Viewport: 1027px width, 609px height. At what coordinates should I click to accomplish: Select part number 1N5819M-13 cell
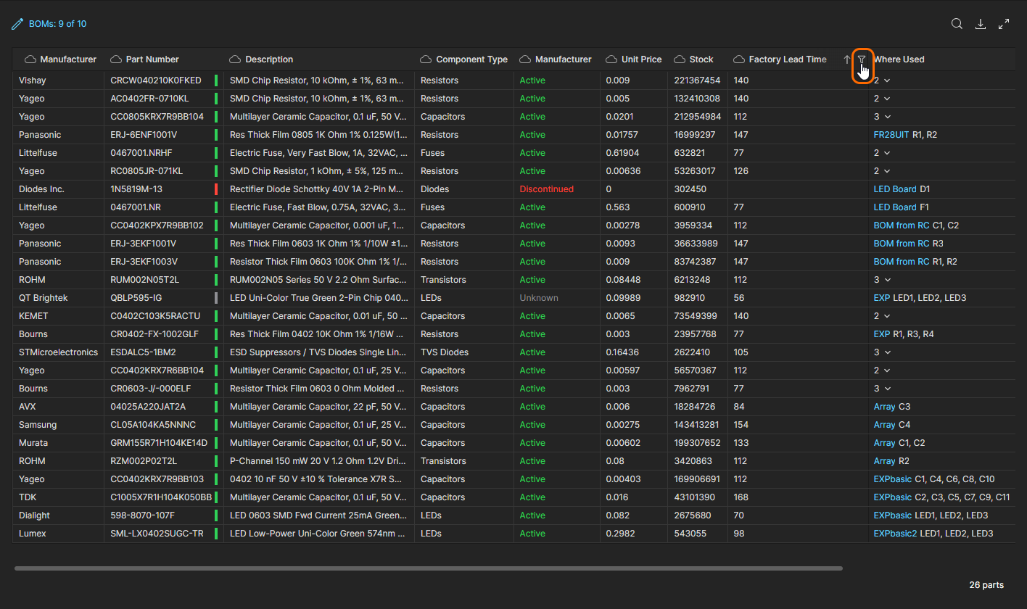(136, 189)
